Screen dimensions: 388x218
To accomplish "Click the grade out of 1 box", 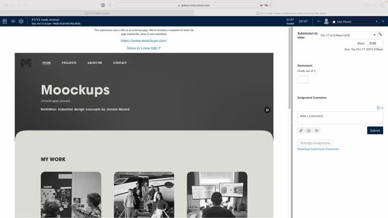I will point(303,80).
